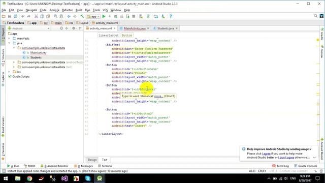Viewport: 325px width, 183px height.
Task: Click the Stop square icon
Action: point(134,16)
